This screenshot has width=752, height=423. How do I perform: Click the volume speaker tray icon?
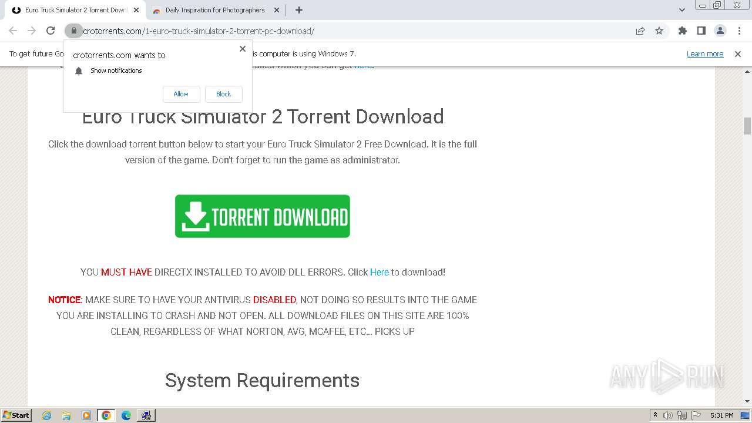click(x=668, y=415)
